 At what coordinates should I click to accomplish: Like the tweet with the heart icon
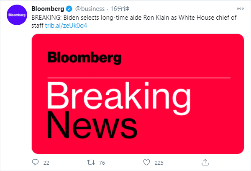(x=147, y=162)
